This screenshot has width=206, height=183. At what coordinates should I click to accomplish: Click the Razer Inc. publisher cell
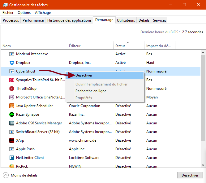[77, 114]
